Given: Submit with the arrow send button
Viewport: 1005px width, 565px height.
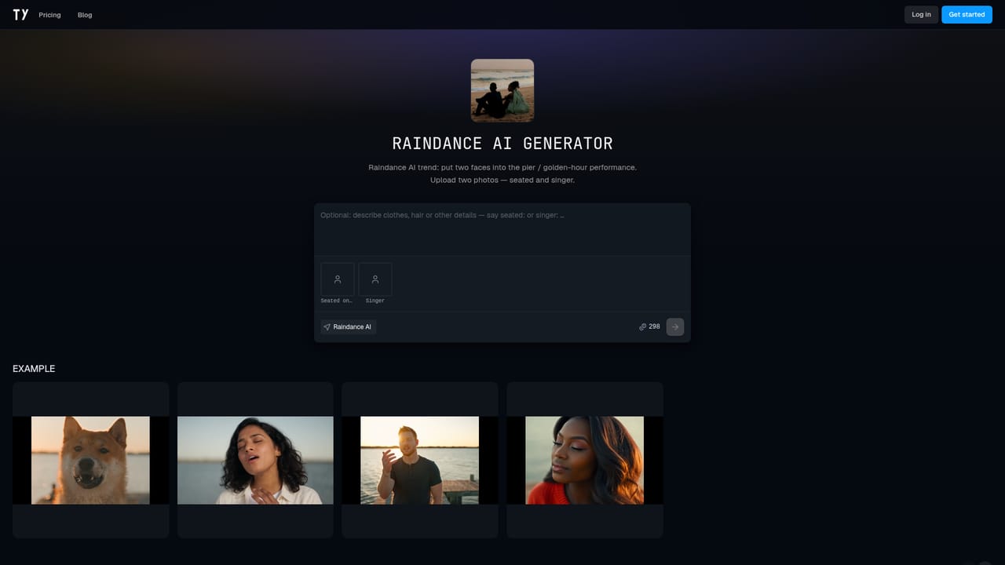Looking at the screenshot, I should 675,326.
